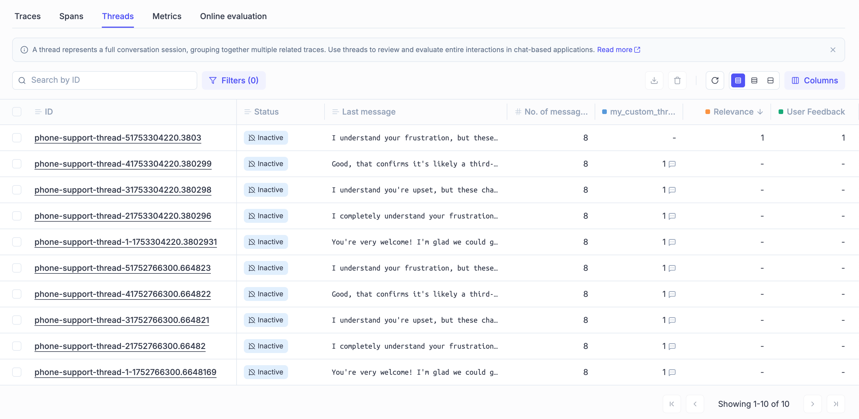The image size is (859, 419).
Task: Open the Online evaluation tab
Action: [x=233, y=16]
